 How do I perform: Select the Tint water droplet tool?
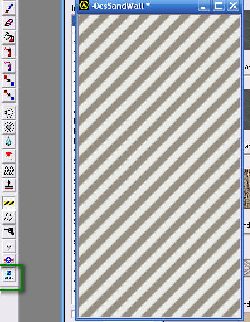(x=9, y=142)
